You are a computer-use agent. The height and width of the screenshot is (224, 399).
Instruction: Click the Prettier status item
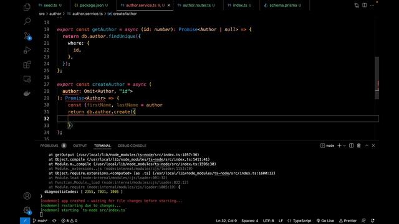(x=348, y=221)
